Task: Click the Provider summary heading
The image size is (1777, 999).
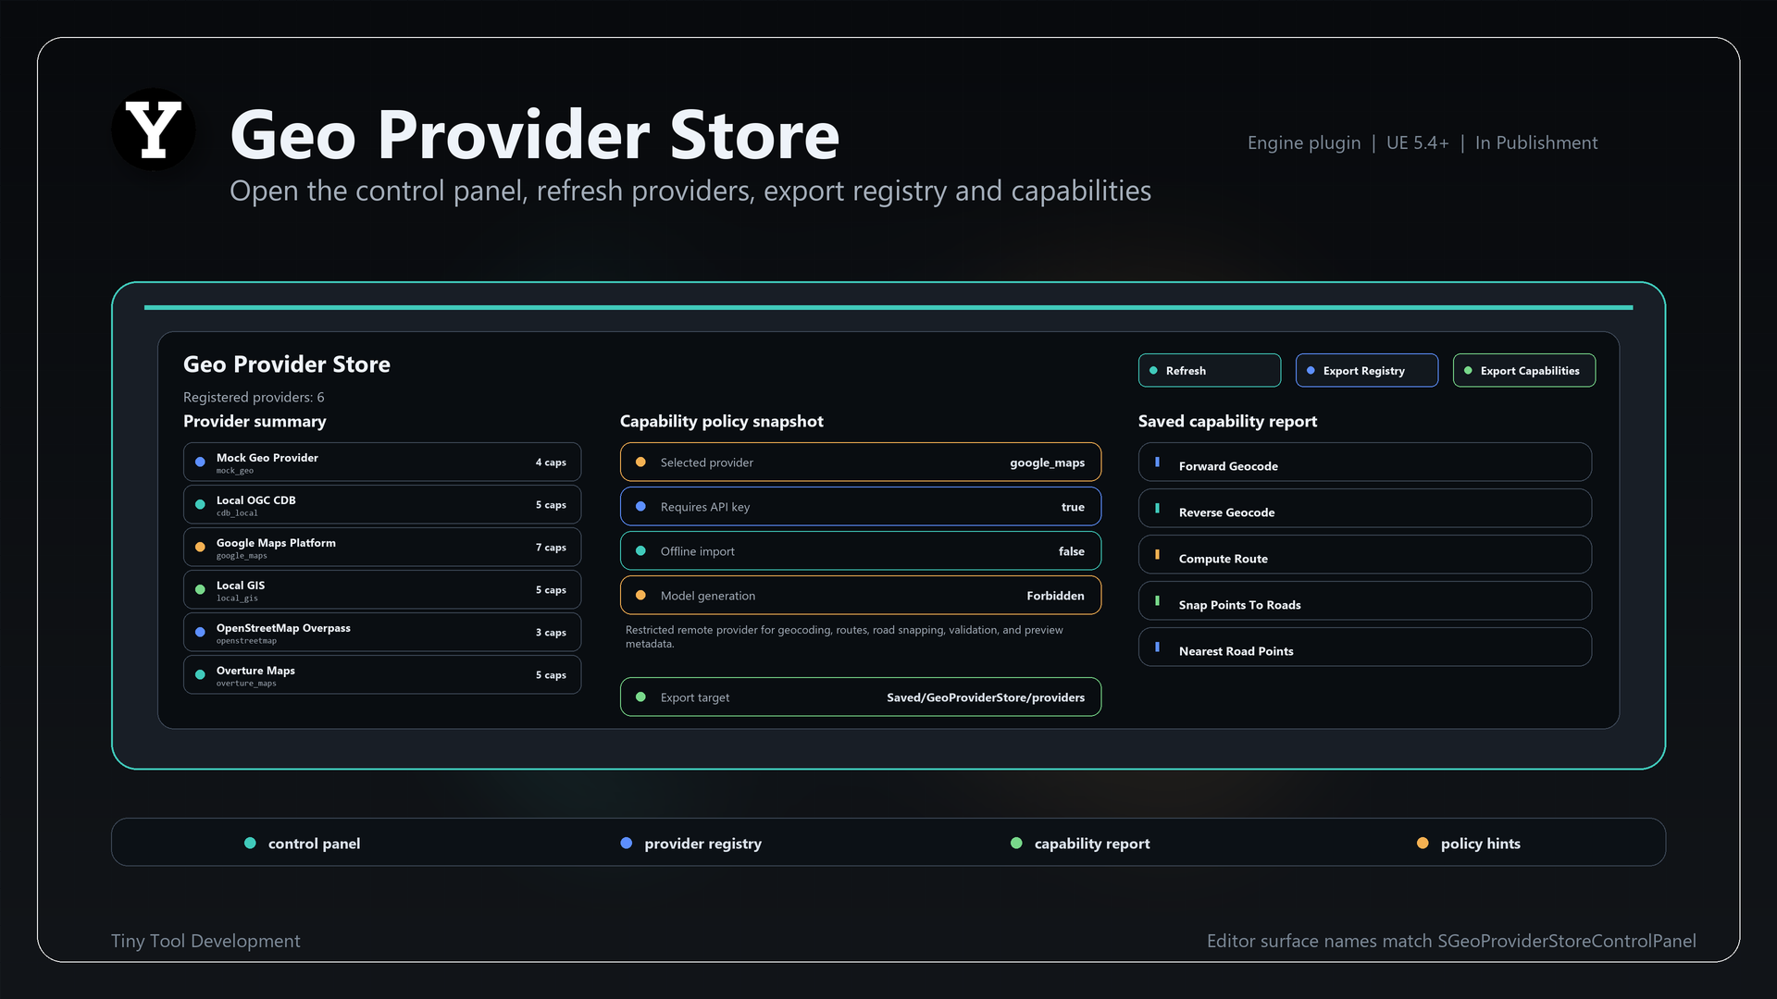Action: coord(255,421)
